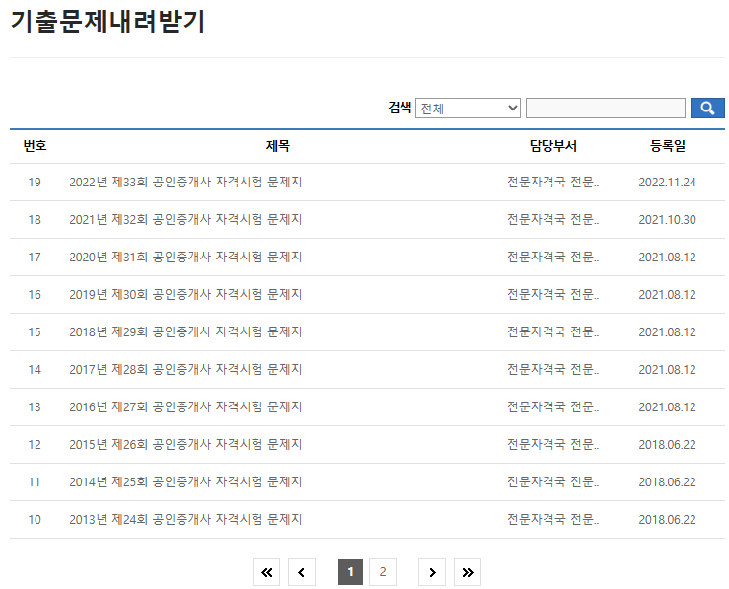
Task: Go to first page with double-left arrow
Action: tap(266, 572)
